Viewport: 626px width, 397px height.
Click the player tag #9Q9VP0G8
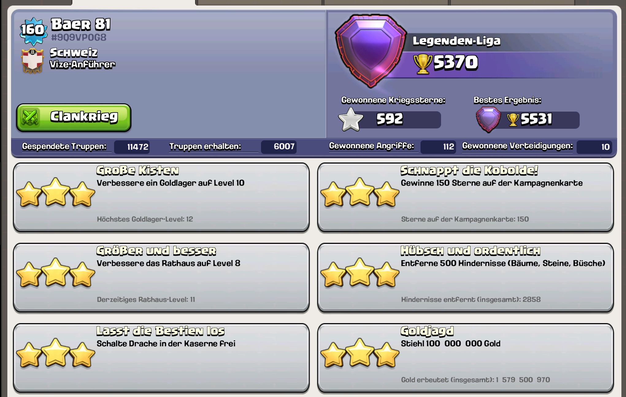click(x=79, y=37)
